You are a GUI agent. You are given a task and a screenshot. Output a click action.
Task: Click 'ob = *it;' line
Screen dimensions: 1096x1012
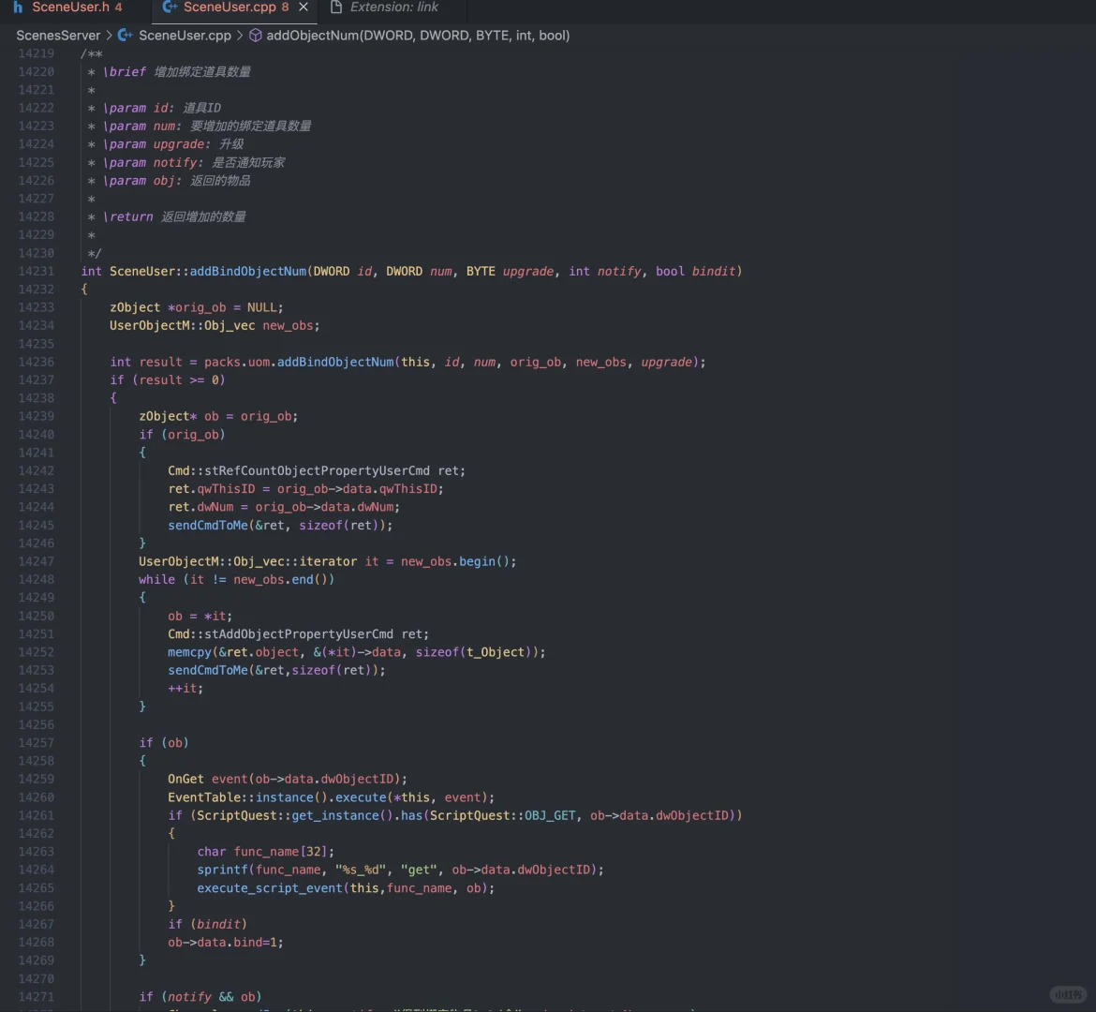(x=200, y=617)
